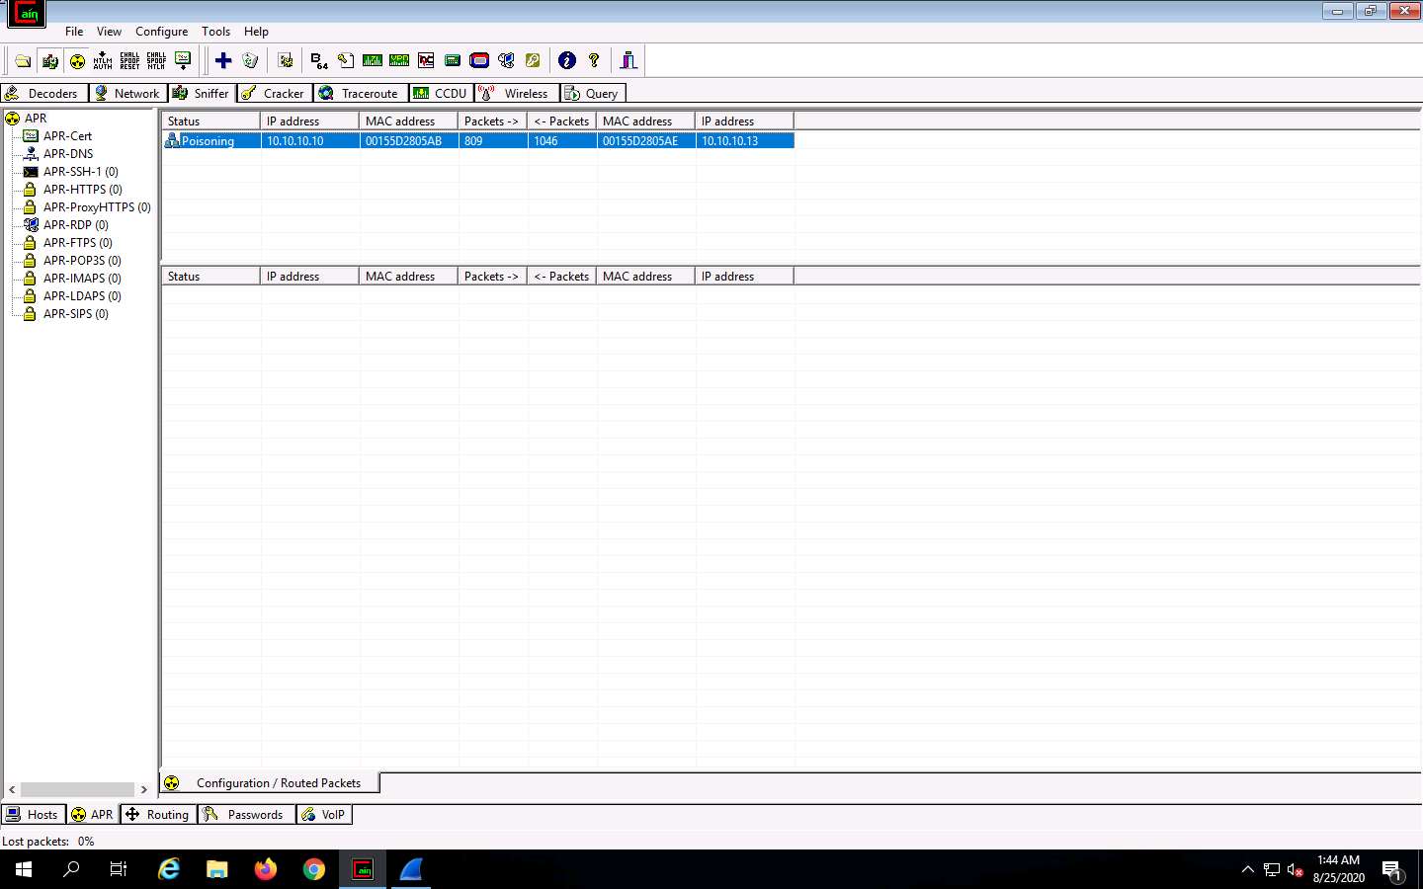Click the tree panel scroll right arrow

tap(144, 790)
